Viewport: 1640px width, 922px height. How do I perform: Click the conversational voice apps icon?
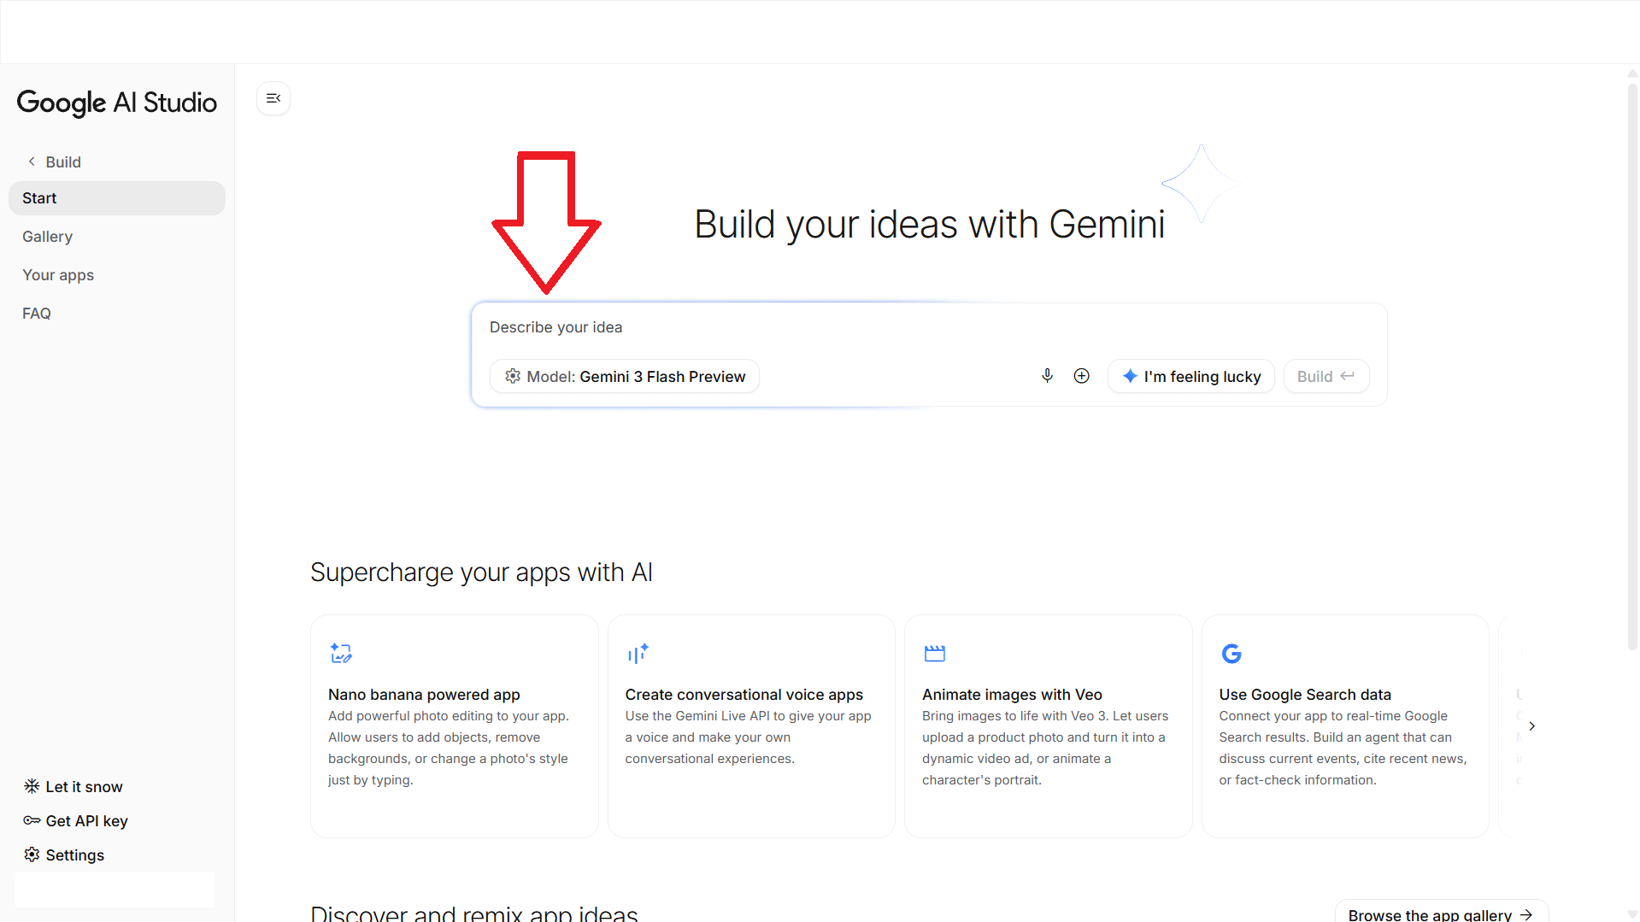pyautogui.click(x=638, y=654)
